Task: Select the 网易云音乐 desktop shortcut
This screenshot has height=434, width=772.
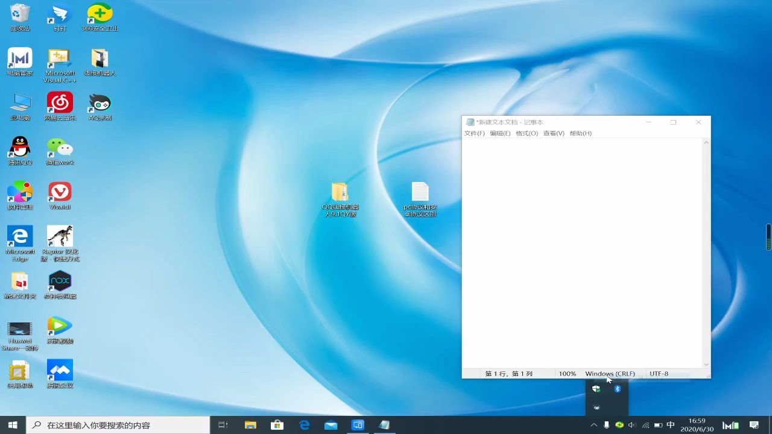Action: click(x=60, y=107)
